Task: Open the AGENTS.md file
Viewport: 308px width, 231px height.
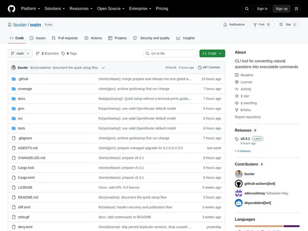Action: click(x=28, y=148)
